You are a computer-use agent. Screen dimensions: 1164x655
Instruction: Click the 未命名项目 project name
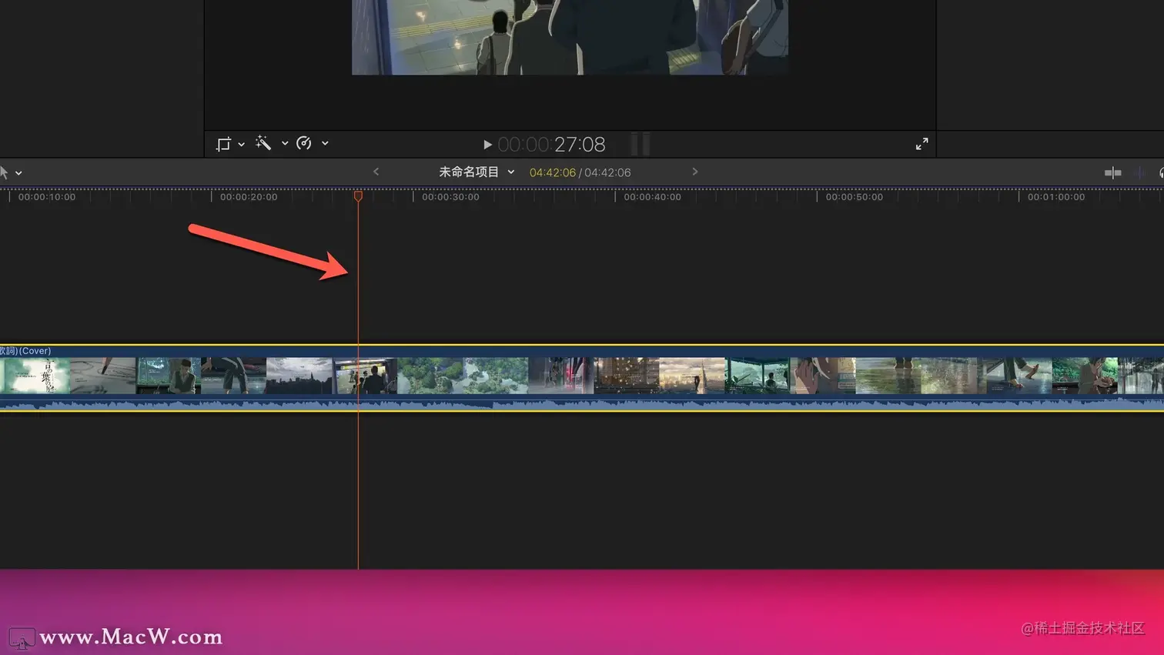(469, 172)
